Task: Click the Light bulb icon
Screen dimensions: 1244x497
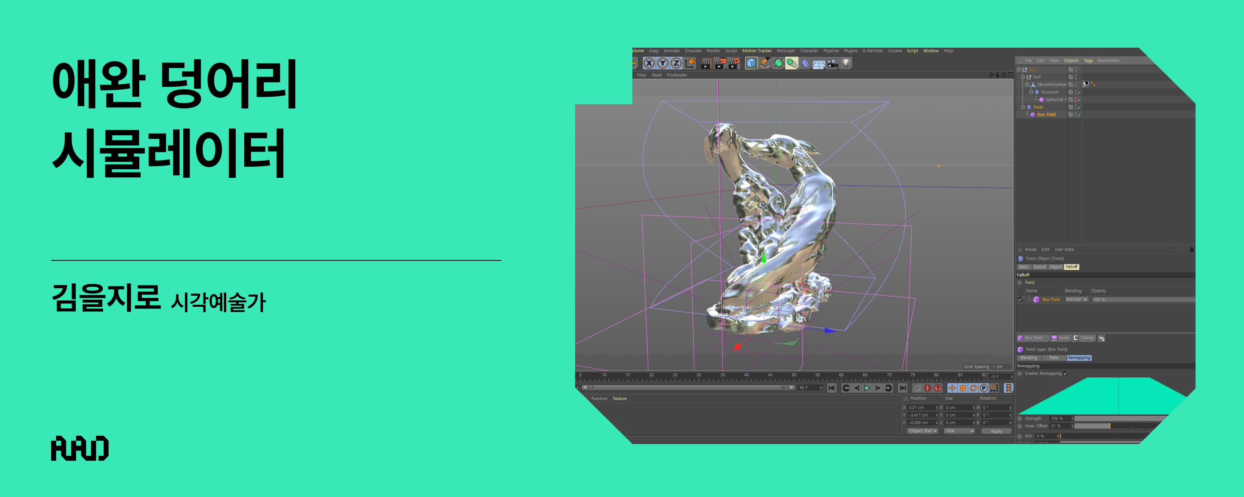Action: click(846, 63)
